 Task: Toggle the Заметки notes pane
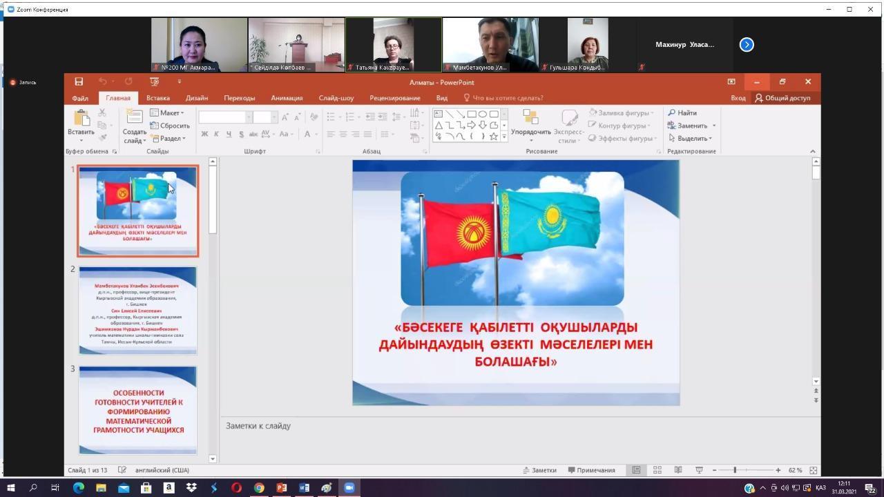pyautogui.click(x=539, y=470)
